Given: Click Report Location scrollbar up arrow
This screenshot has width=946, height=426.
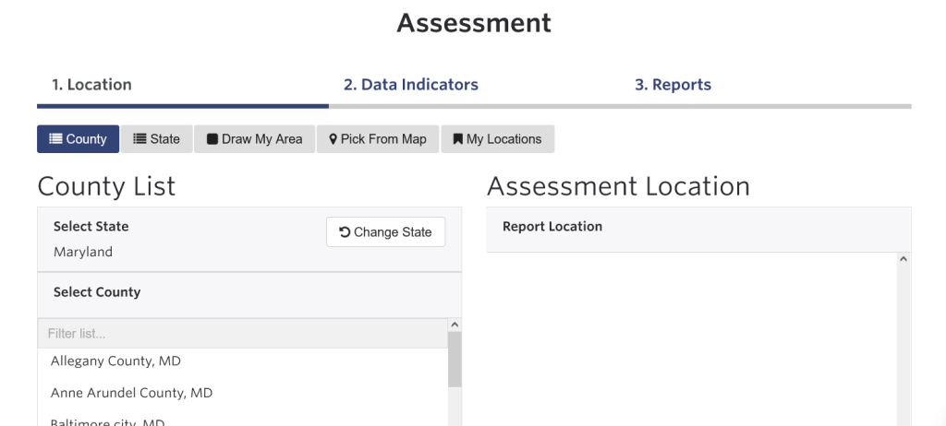Looking at the screenshot, I should [904, 259].
